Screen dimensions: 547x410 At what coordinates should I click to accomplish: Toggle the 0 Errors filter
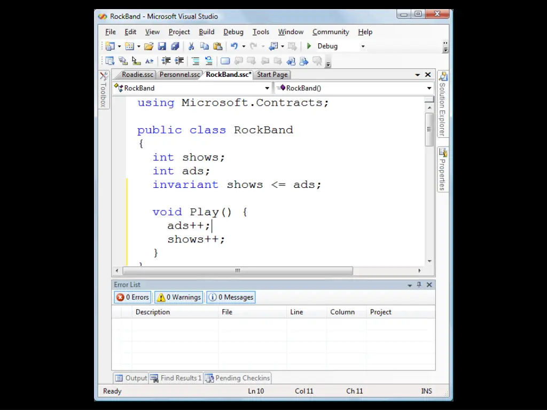pos(132,297)
